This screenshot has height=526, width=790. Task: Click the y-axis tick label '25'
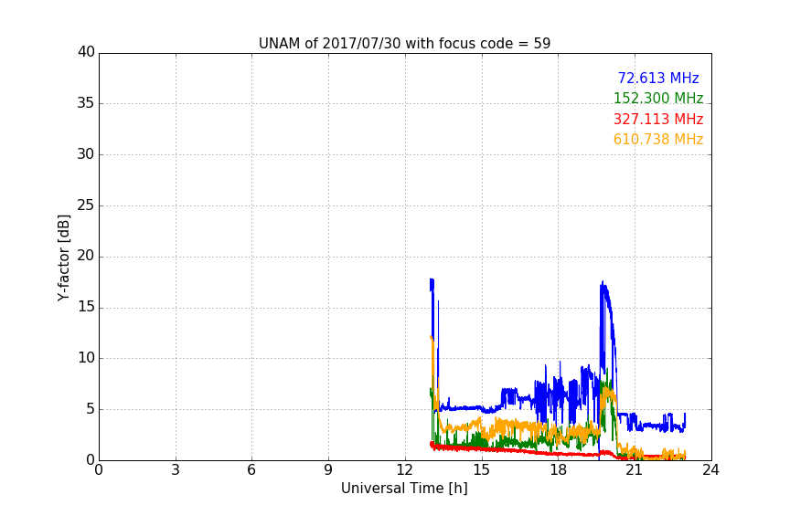click(x=86, y=205)
